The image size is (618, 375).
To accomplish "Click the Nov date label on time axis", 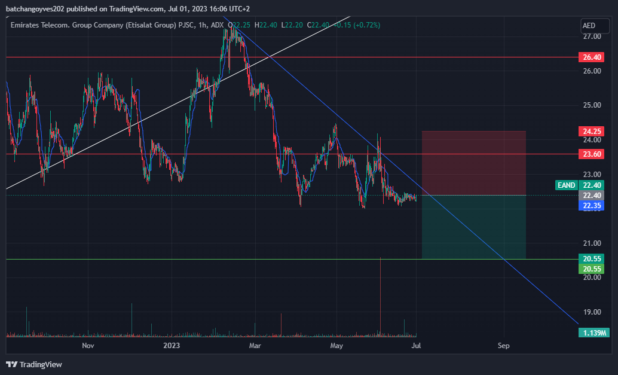I will point(88,346).
